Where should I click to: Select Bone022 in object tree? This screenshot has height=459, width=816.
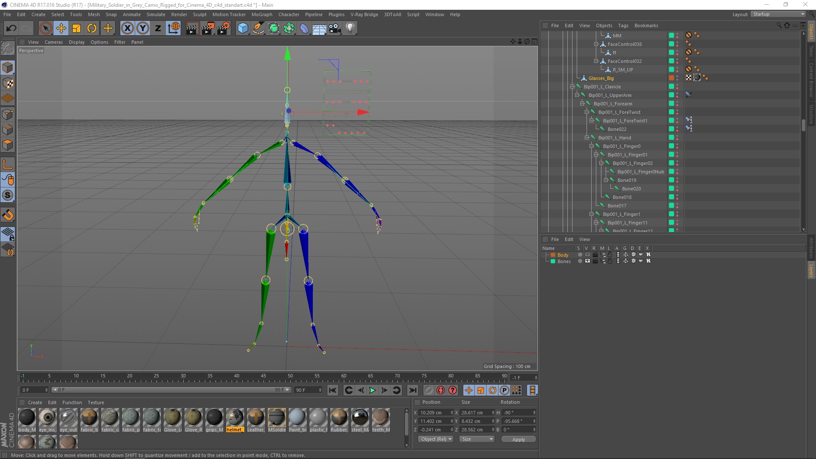[617, 129]
